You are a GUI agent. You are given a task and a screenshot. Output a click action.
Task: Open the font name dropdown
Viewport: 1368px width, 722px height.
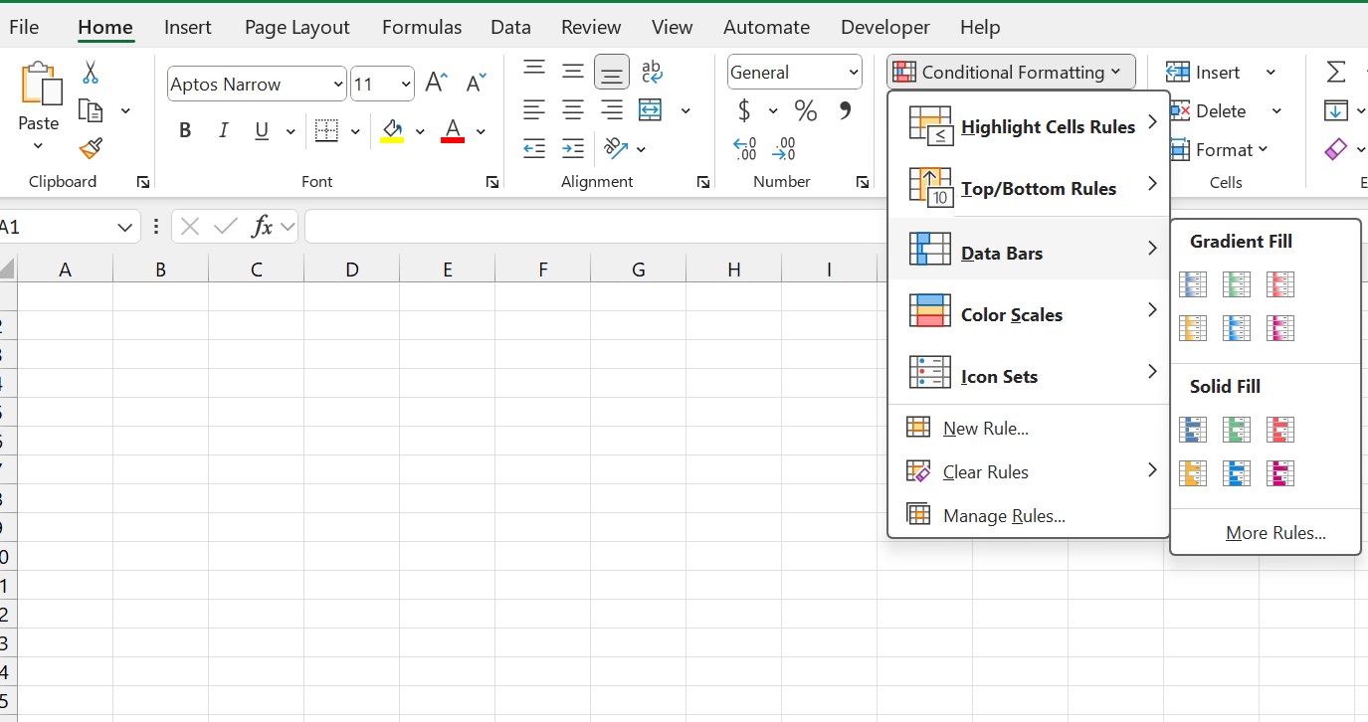(337, 85)
